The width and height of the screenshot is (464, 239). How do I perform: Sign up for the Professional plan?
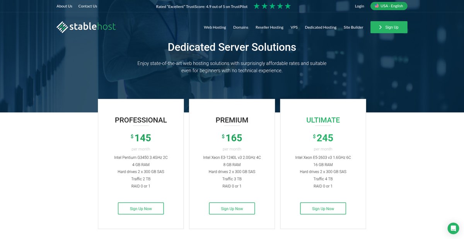pos(141,209)
